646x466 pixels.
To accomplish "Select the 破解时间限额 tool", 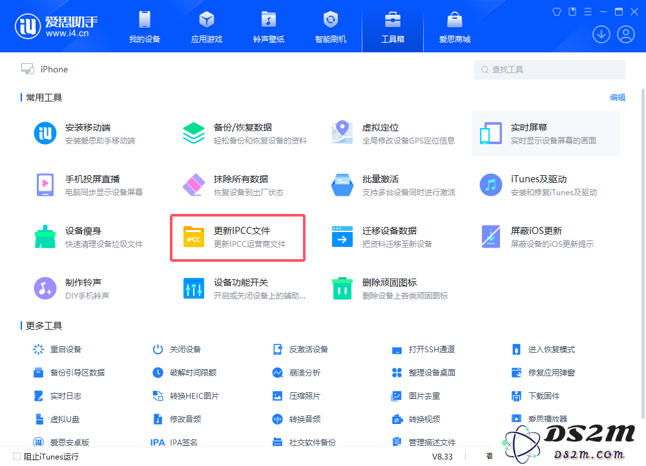I will tap(185, 372).
